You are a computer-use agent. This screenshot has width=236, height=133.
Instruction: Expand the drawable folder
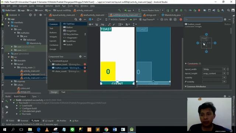(x=12, y=61)
